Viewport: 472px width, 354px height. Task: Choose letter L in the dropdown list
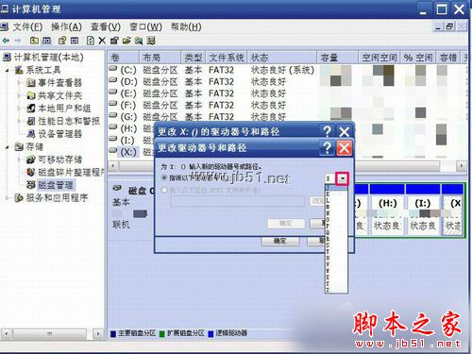pos(336,200)
